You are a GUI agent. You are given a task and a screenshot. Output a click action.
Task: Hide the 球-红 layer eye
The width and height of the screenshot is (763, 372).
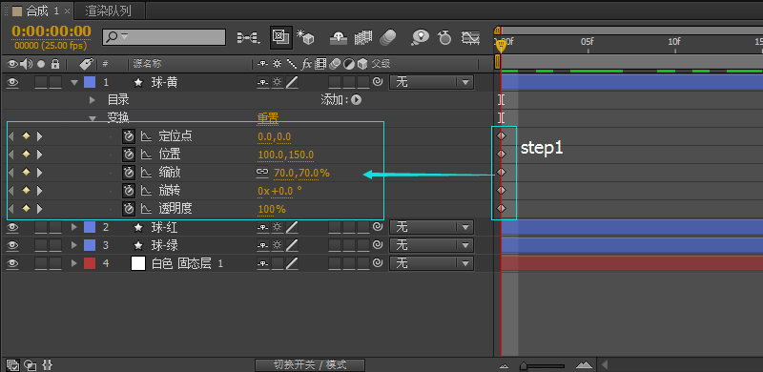12,227
